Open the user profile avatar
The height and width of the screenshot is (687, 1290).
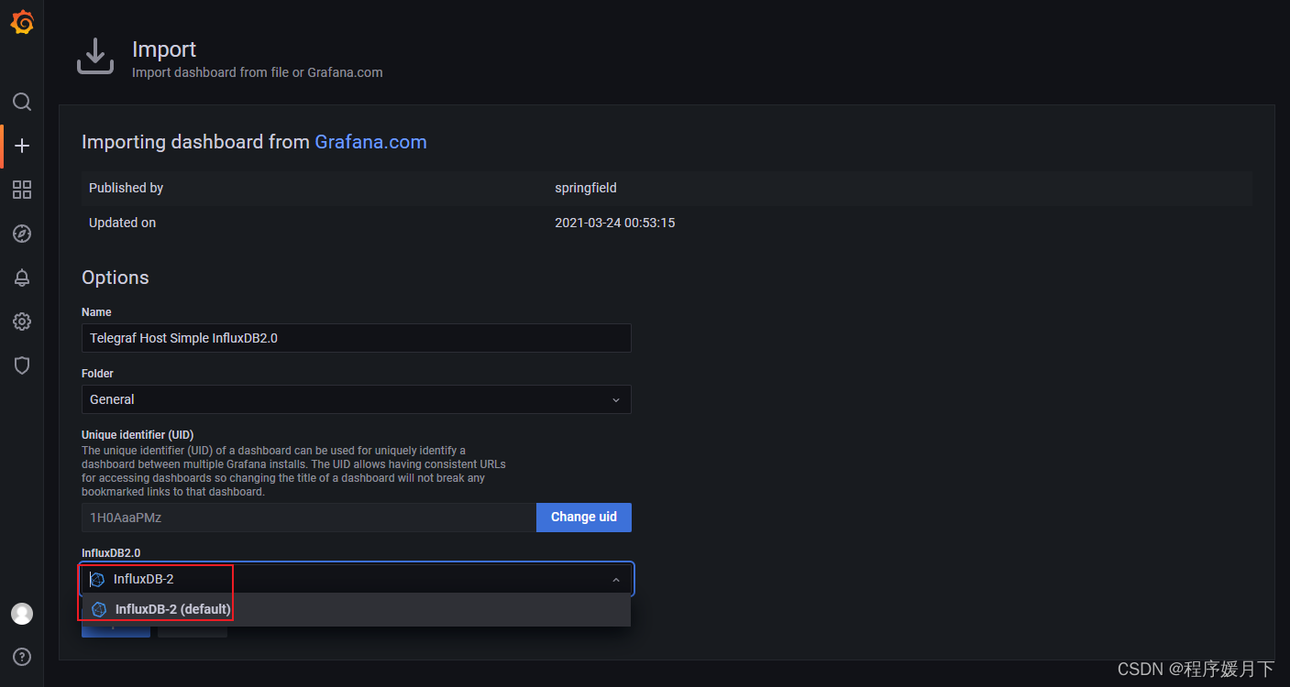click(22, 614)
